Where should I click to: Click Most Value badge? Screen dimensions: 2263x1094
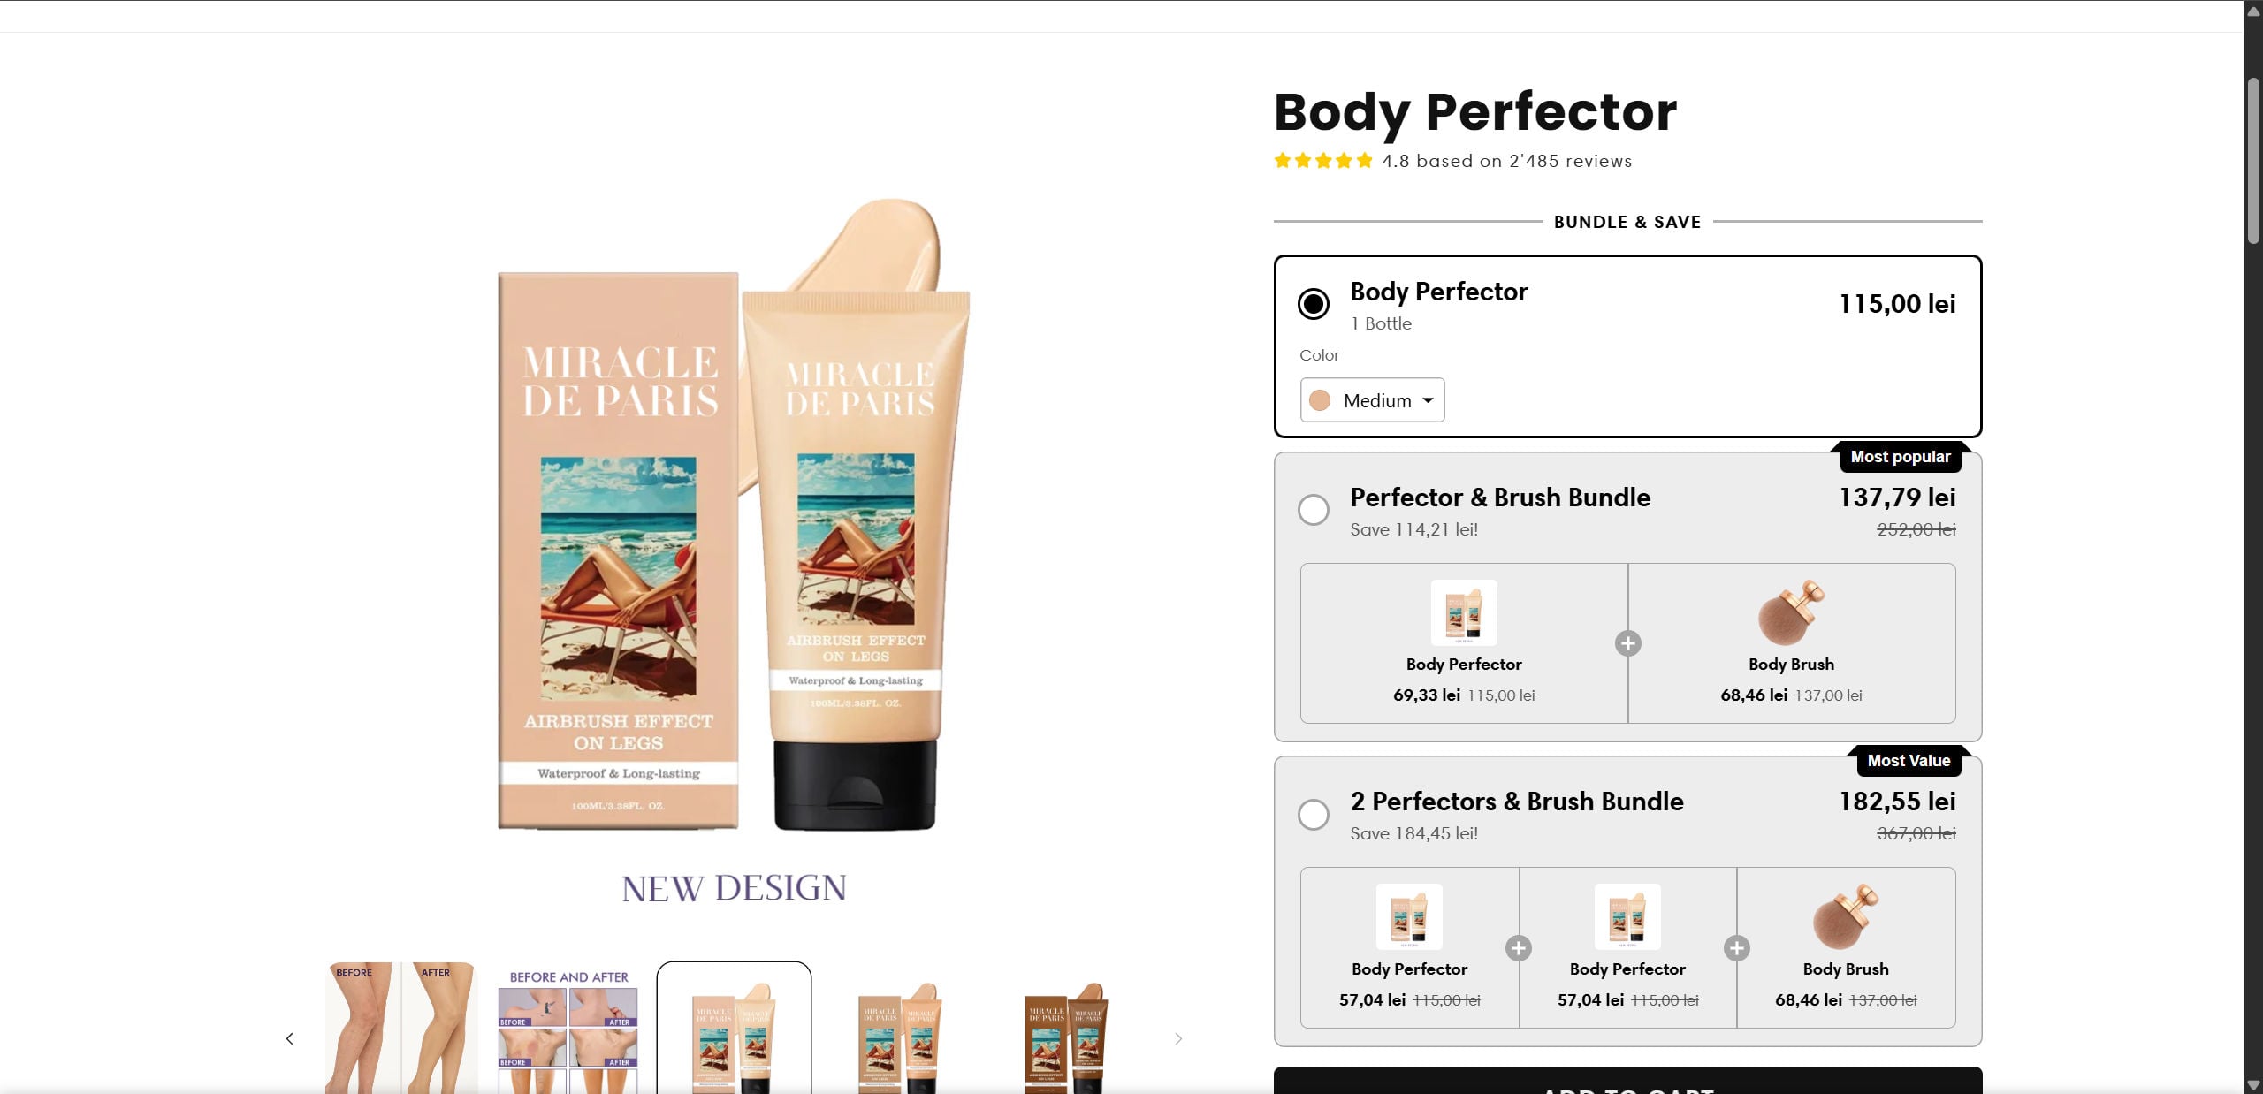pos(1908,761)
